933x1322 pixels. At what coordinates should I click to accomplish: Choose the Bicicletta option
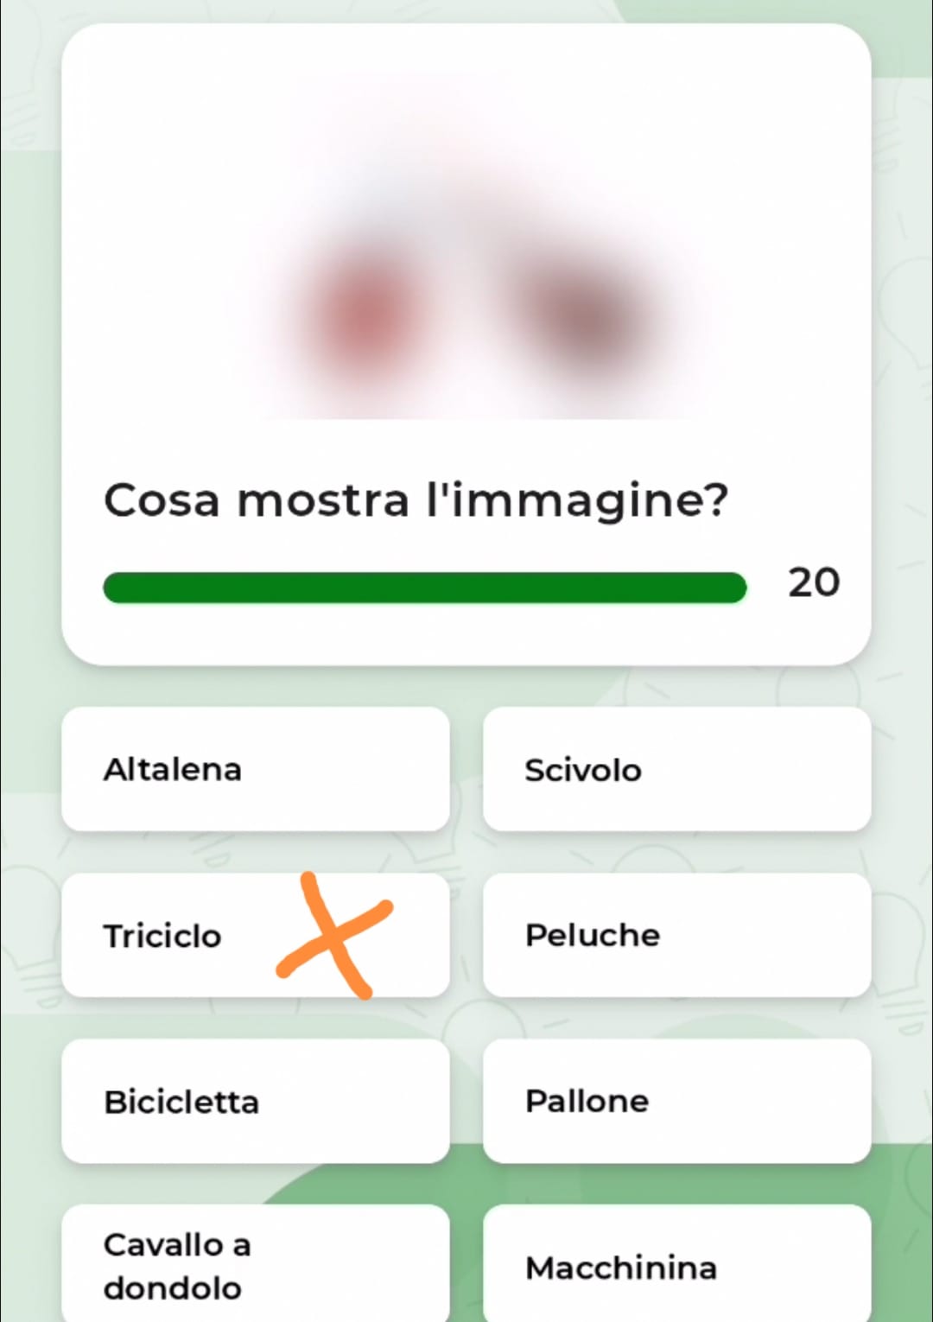click(256, 1101)
